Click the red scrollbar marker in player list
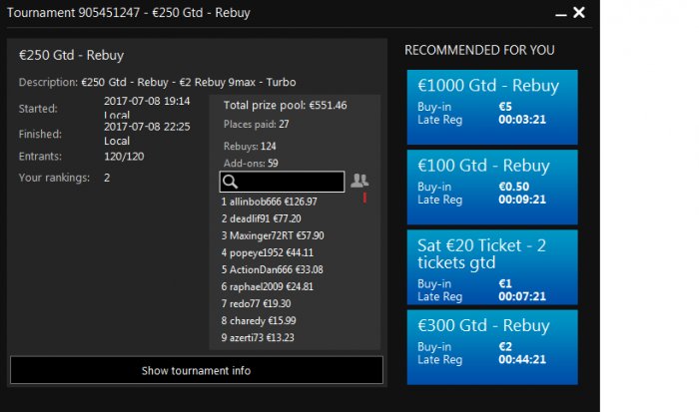The image size is (699, 412). coord(364,198)
